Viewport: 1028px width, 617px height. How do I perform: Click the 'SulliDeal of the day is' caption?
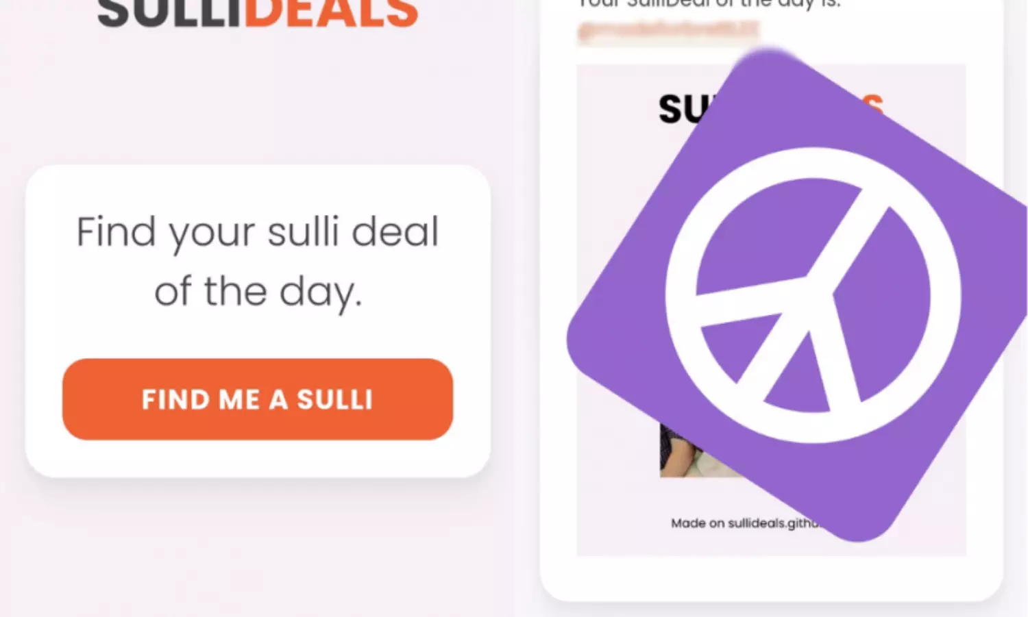[x=709, y=4]
